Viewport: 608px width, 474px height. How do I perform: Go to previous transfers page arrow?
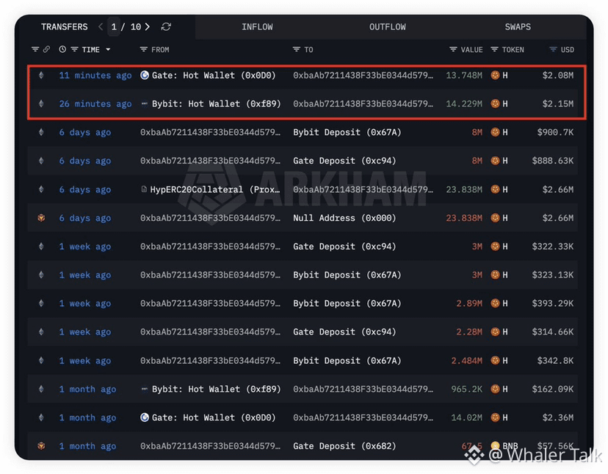(x=101, y=26)
